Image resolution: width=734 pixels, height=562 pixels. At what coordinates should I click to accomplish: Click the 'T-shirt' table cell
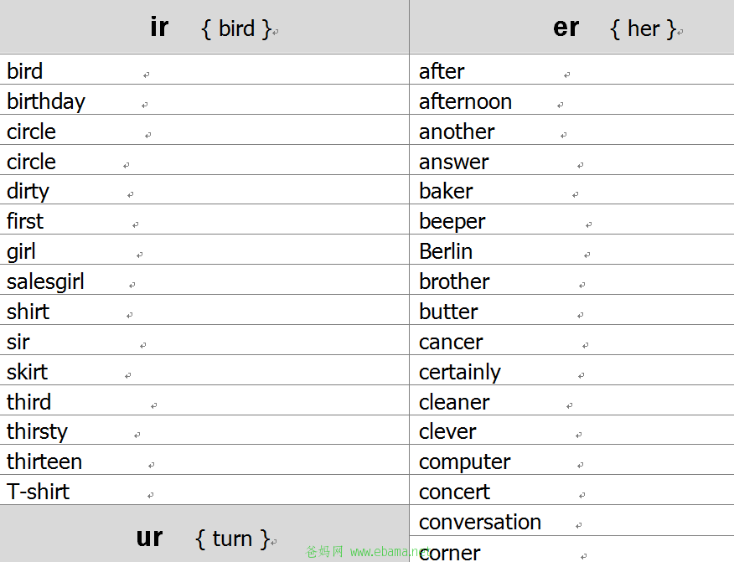click(204, 490)
